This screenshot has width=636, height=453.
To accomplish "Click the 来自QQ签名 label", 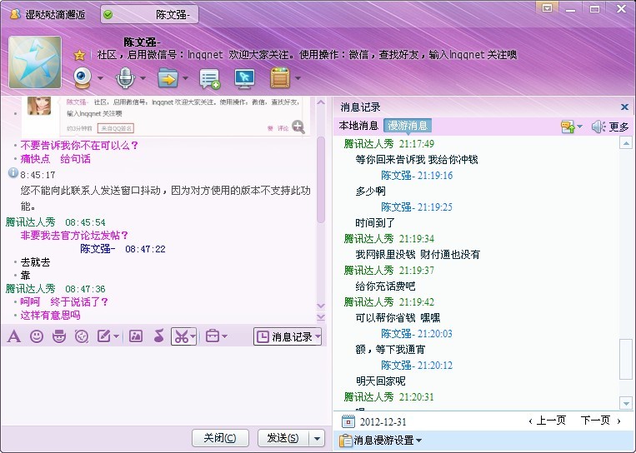I will tap(116, 128).
